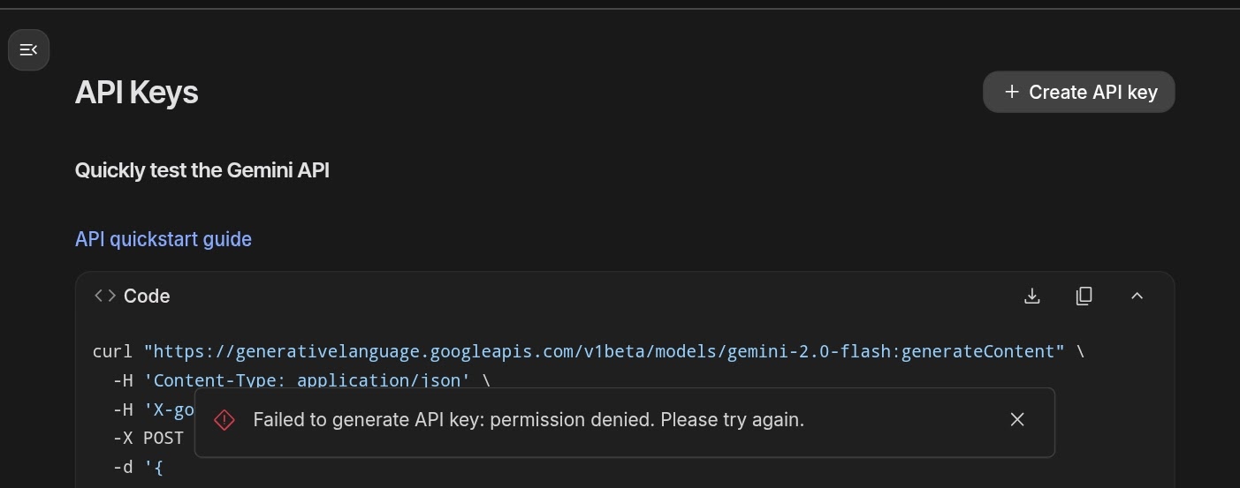This screenshot has height=488, width=1240.
Task: Click the Create API key button
Action: point(1078,92)
